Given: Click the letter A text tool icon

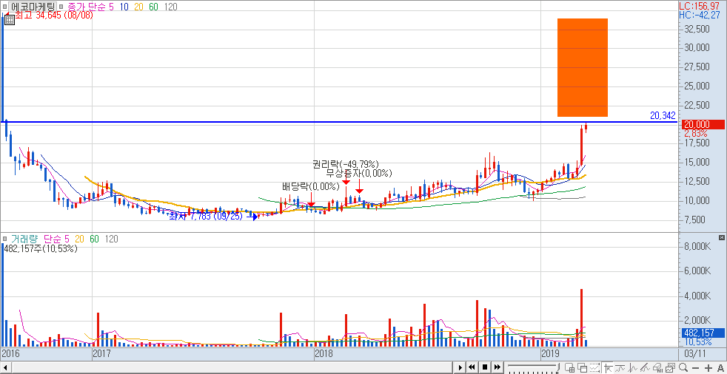Looking at the screenshot, I should coord(720,368).
